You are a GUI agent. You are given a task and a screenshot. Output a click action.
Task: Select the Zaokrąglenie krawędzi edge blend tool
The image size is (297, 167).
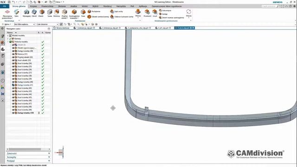pyautogui.click(x=74, y=14)
